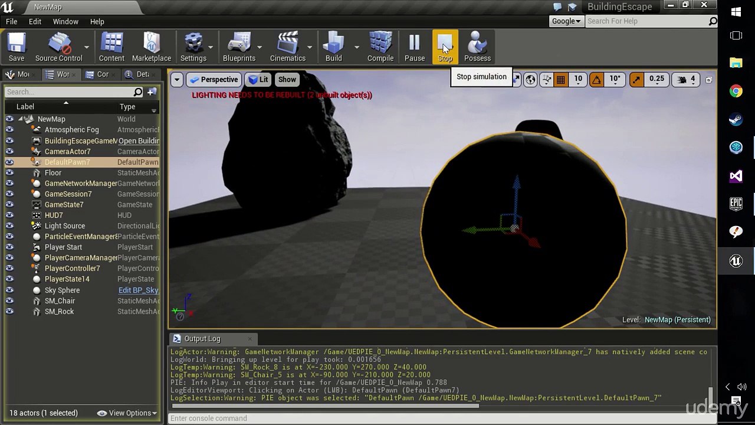Open scale snap 0.25 dropdown
Viewport: 755px width, 425px height.
[656, 79]
